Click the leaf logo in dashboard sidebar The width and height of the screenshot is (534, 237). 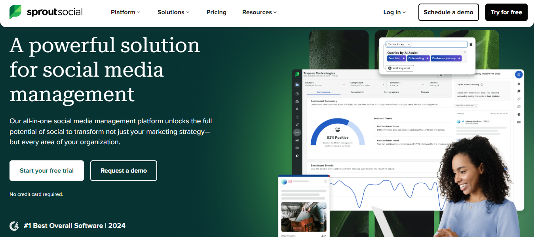[297, 75]
